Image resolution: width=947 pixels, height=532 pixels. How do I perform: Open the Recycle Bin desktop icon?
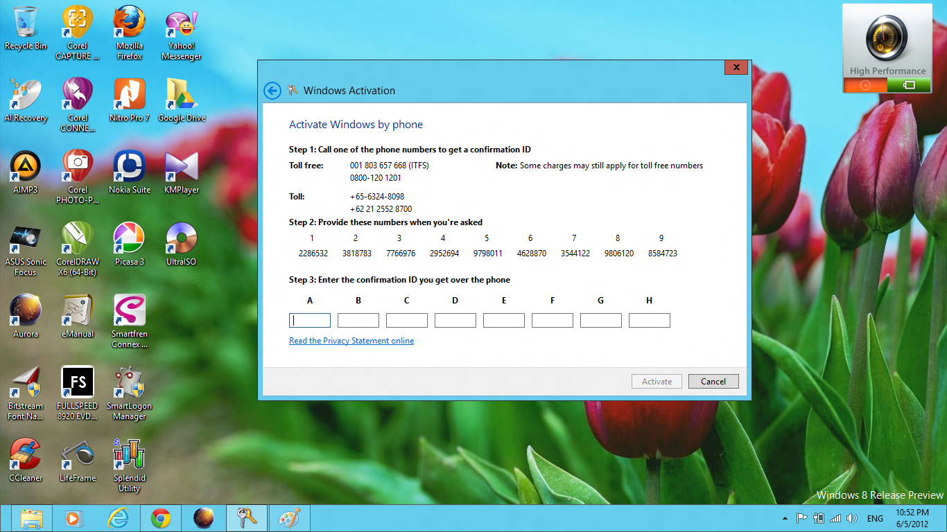26,28
